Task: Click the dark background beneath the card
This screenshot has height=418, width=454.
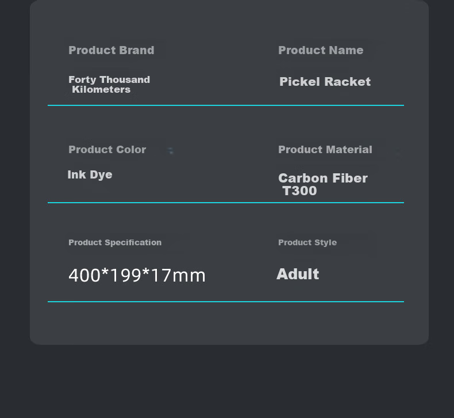Action: [x=227, y=382]
